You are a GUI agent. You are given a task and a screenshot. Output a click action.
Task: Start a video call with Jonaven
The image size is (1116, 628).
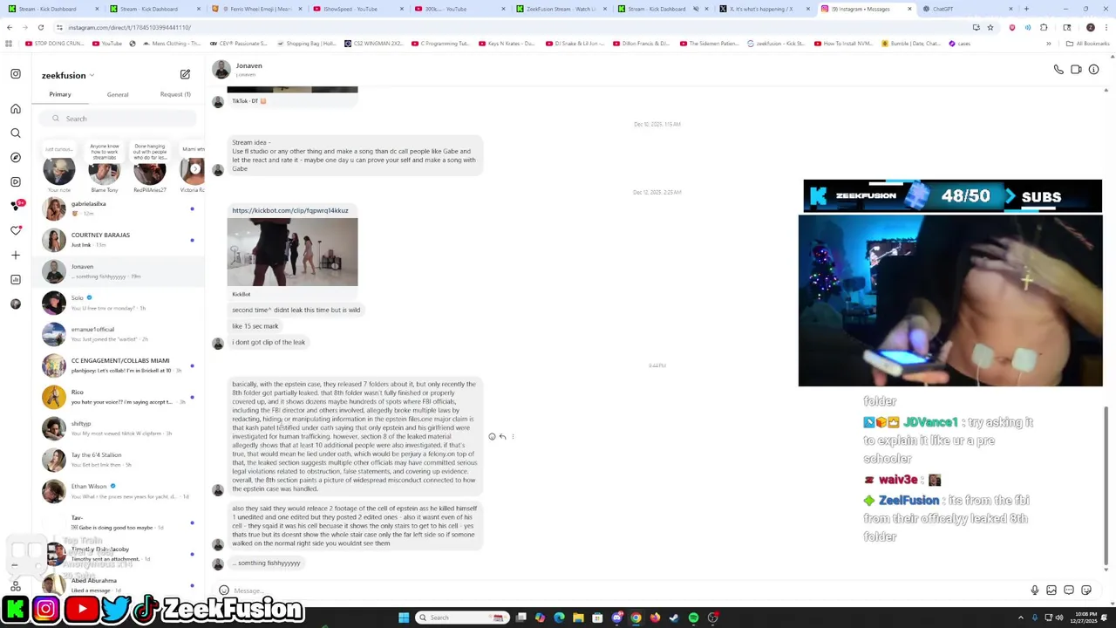pyautogui.click(x=1076, y=70)
